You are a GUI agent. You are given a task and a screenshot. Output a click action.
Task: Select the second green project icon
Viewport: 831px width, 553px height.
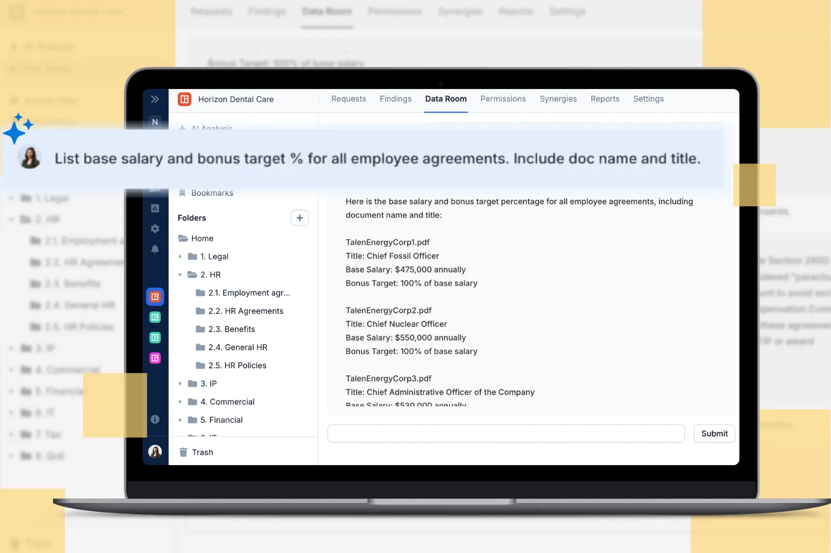coord(155,338)
